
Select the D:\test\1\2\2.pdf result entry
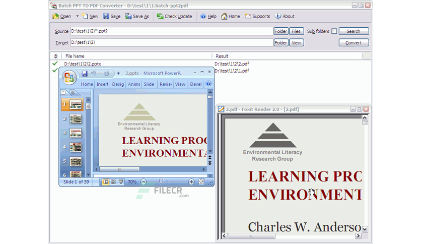(232, 64)
